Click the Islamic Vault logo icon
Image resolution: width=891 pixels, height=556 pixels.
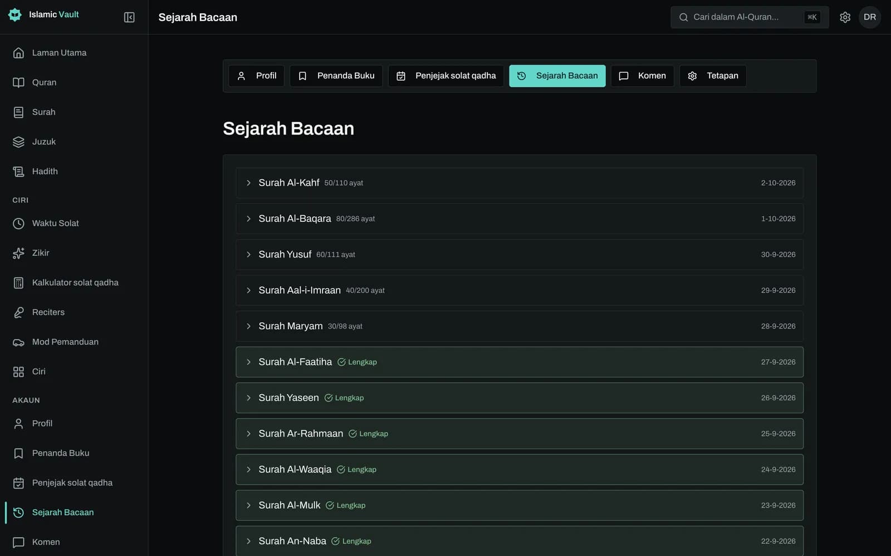pyautogui.click(x=15, y=14)
